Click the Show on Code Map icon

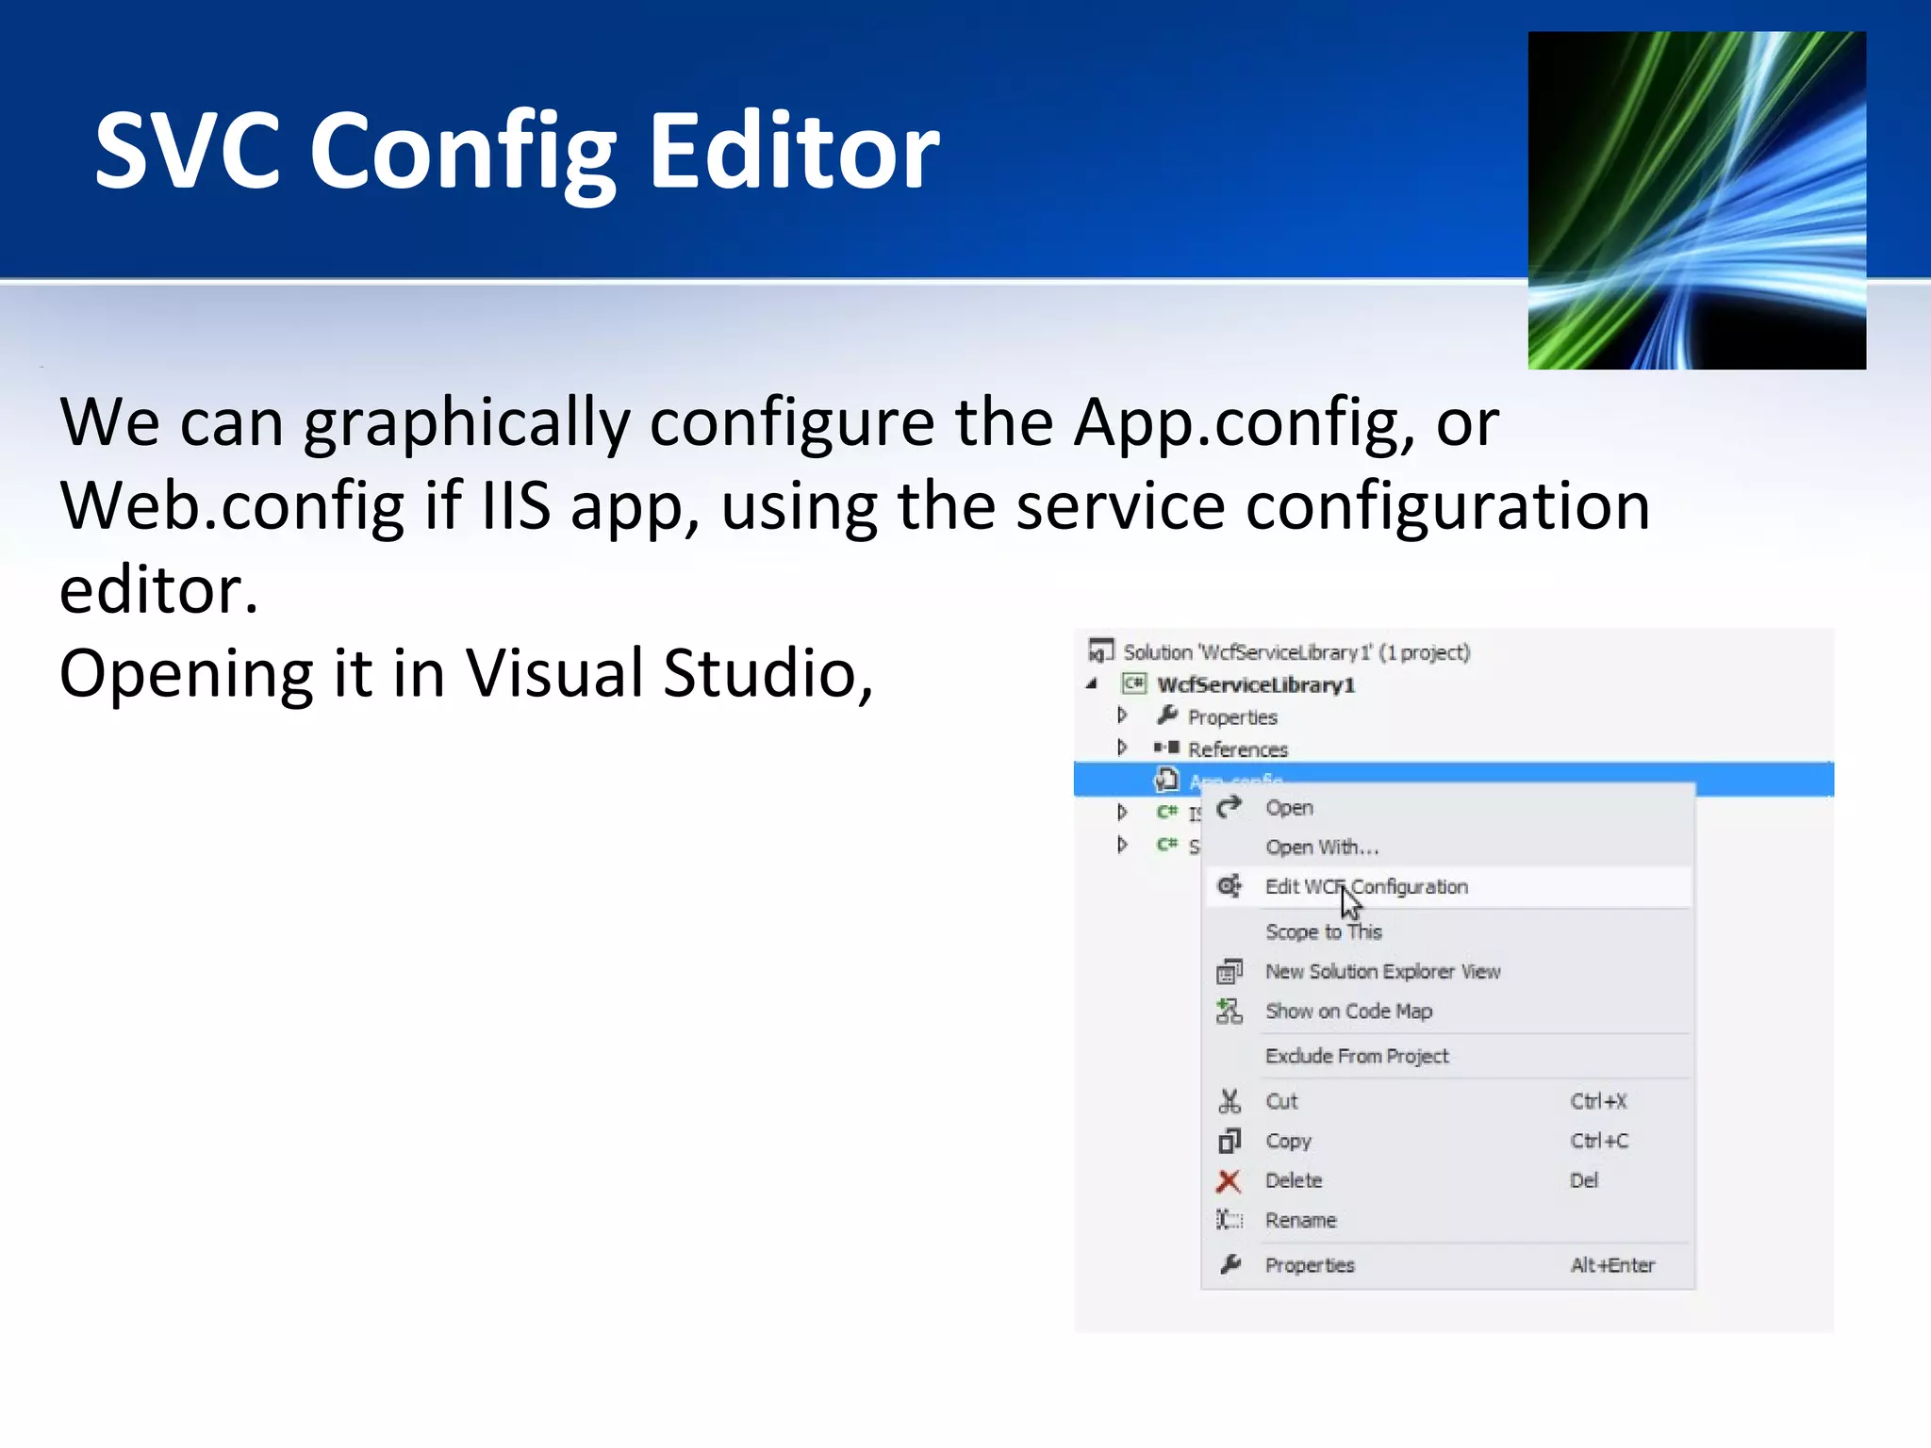[1229, 1011]
